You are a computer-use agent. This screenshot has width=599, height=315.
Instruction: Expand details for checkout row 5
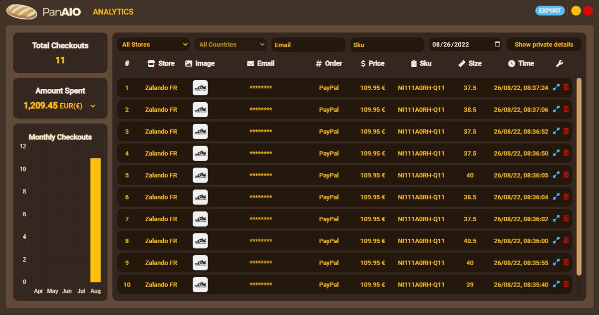(556, 175)
